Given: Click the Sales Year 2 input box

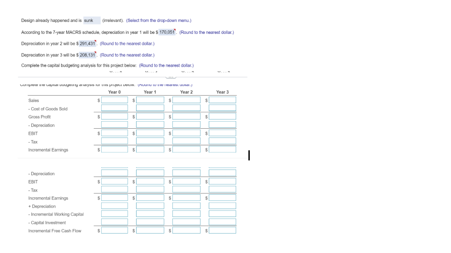Looking at the screenshot, I should pos(186,100).
